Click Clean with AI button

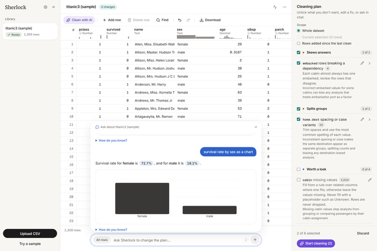[80, 20]
